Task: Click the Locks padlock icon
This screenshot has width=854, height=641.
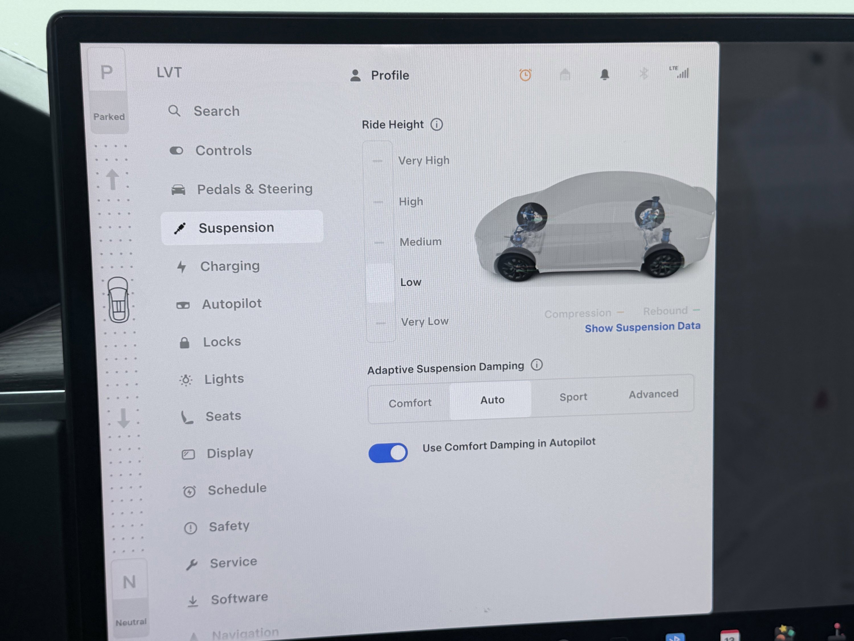Action: tap(185, 342)
